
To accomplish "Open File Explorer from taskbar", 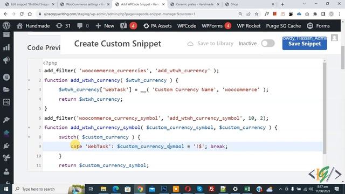I will click(x=103, y=189).
